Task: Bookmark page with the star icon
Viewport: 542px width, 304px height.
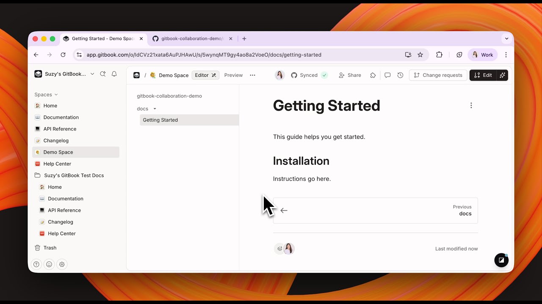Action: pos(420,55)
